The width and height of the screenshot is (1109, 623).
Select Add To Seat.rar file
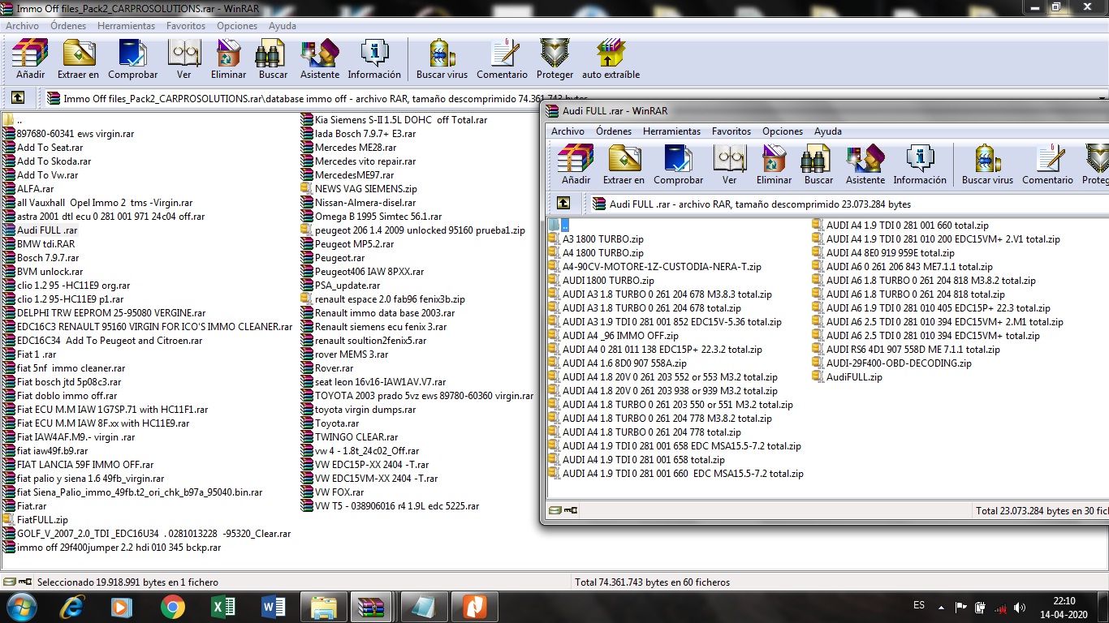[43, 148]
